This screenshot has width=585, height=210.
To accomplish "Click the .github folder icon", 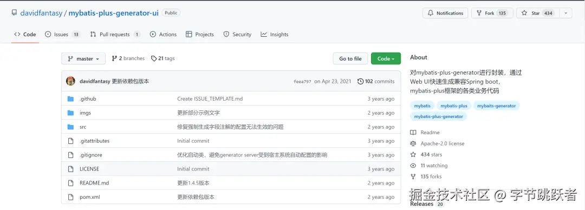I will pos(70,99).
